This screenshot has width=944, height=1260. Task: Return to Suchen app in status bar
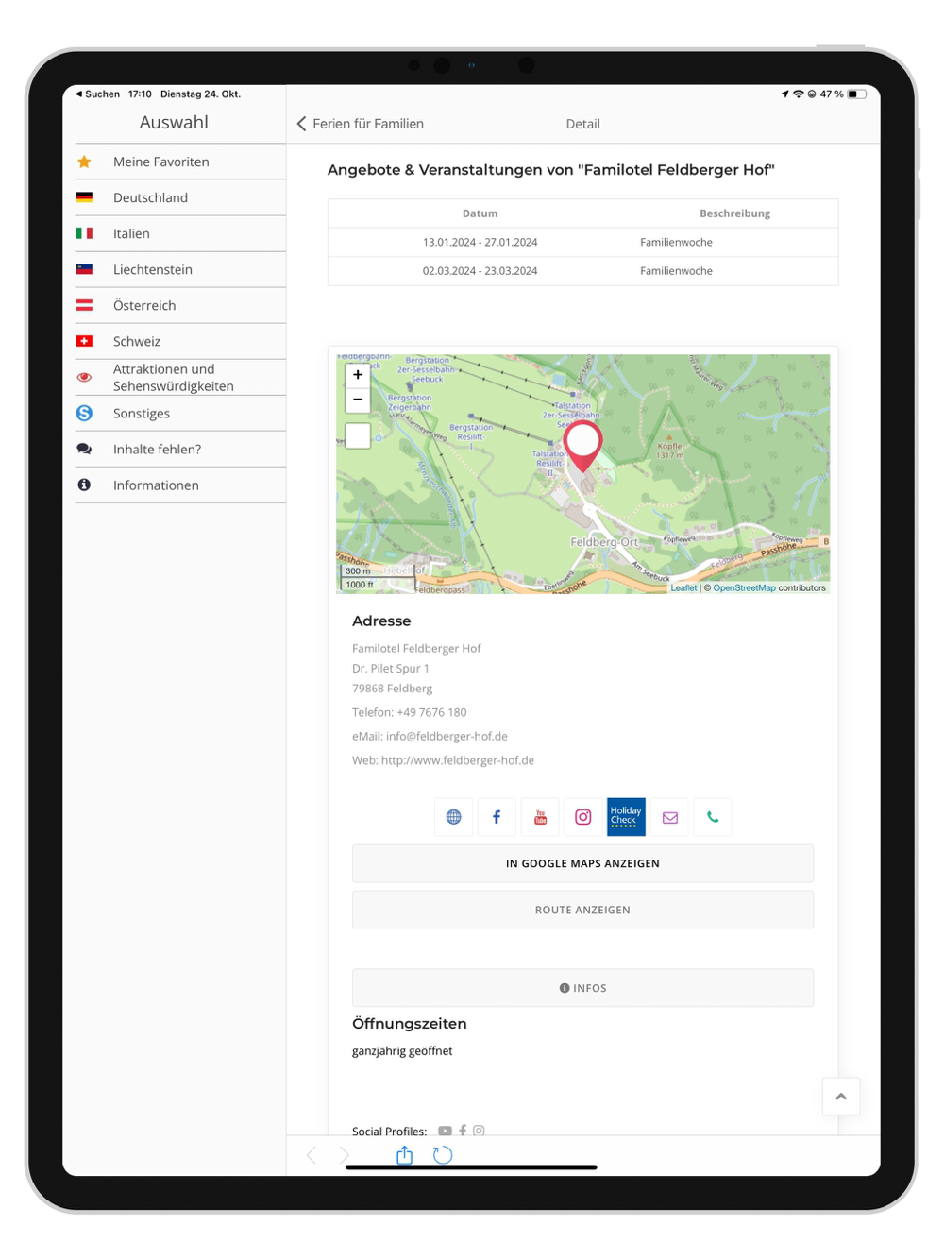coord(98,94)
